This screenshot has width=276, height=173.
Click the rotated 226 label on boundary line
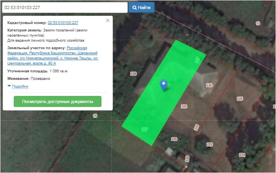point(196,128)
